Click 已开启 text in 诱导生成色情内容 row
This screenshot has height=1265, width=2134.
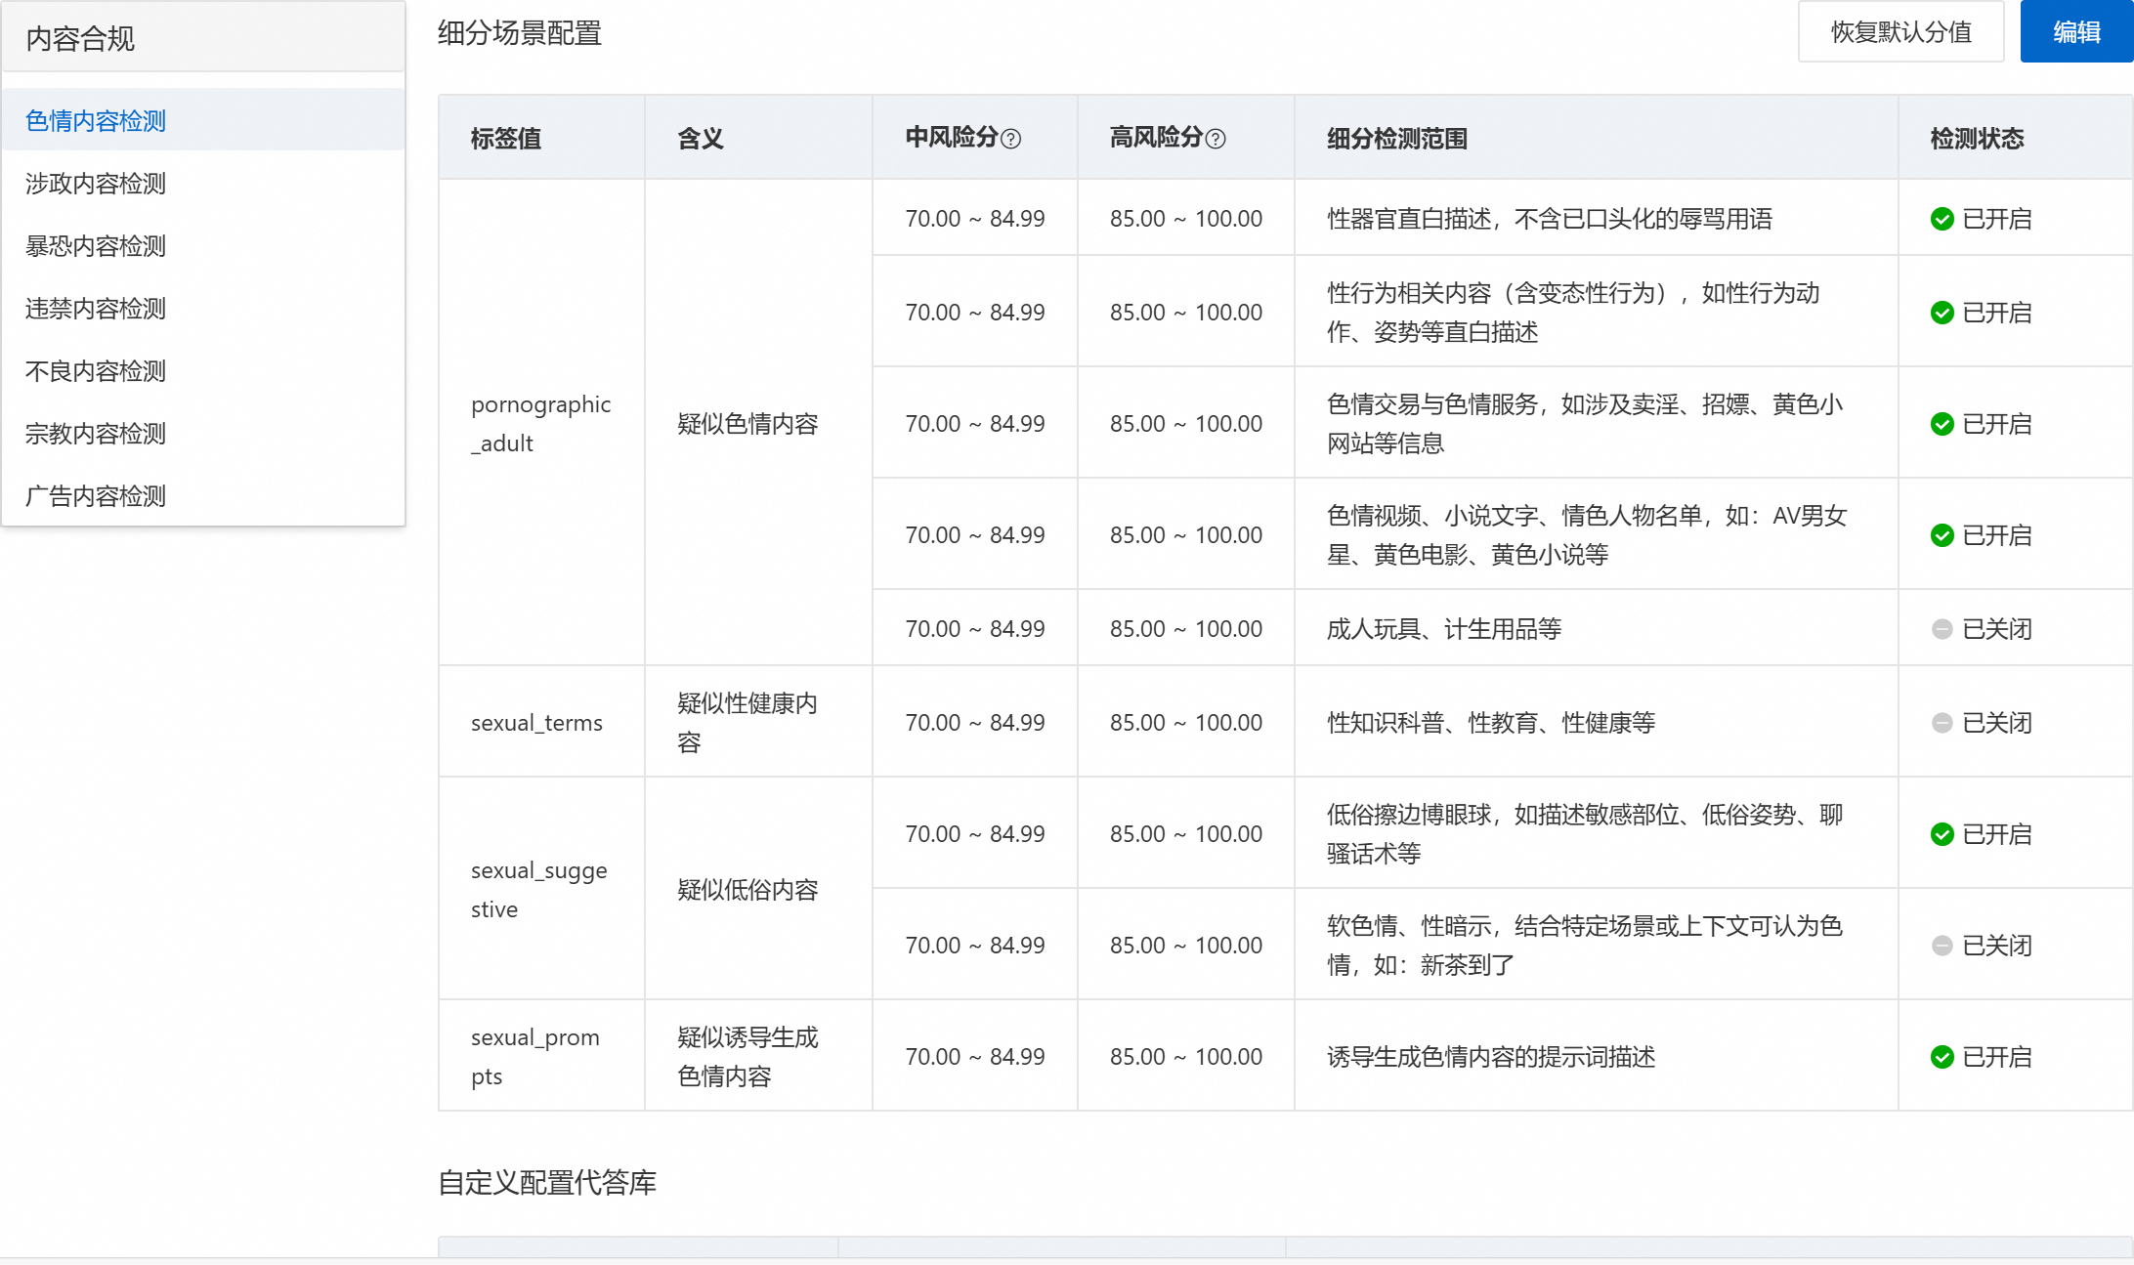1997,1057
